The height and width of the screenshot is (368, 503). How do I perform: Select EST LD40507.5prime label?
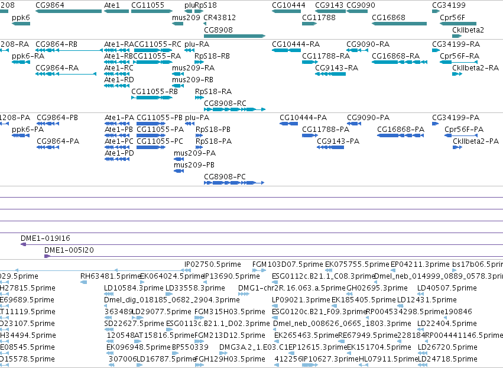pos(447,288)
